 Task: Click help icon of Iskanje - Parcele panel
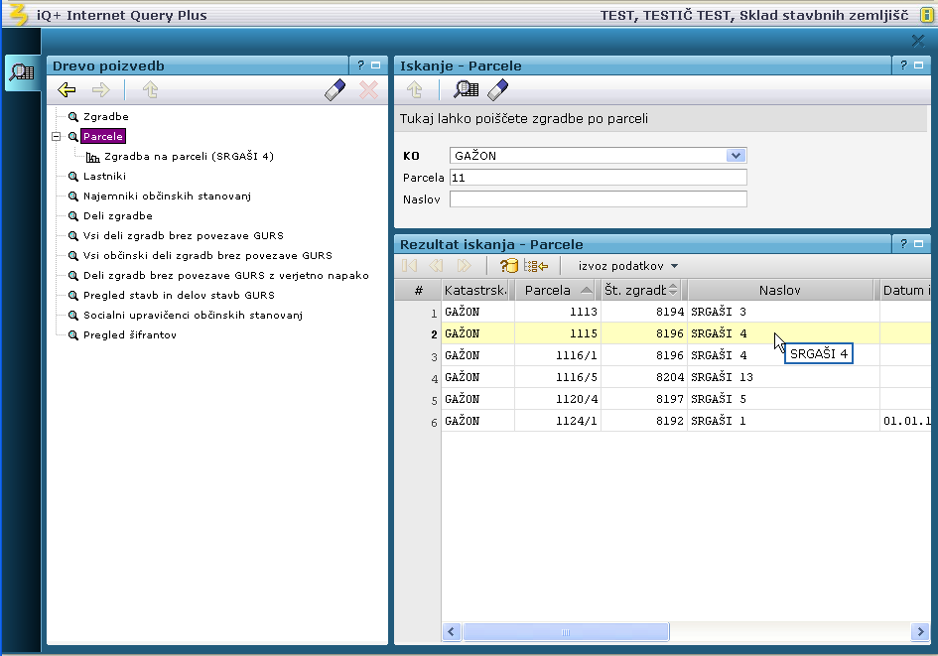point(904,66)
